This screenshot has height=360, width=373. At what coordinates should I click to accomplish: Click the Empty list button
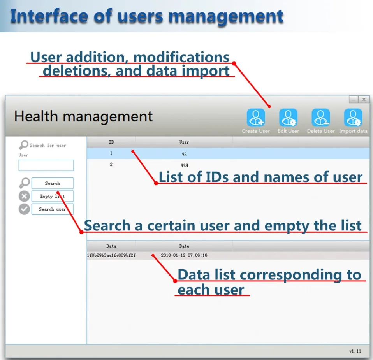[x=53, y=196]
